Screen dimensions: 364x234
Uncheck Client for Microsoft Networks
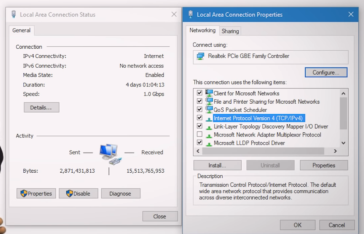(199, 93)
